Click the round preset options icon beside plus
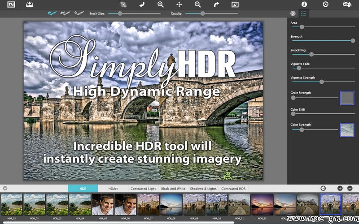The image size is (359, 224). coord(323,188)
